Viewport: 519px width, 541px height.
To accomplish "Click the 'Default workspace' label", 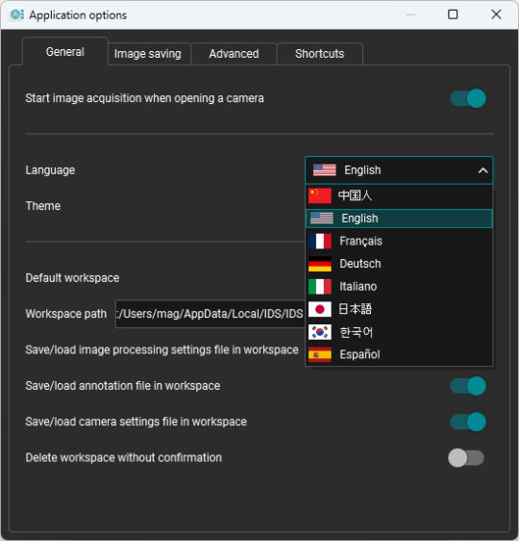I will click(72, 278).
